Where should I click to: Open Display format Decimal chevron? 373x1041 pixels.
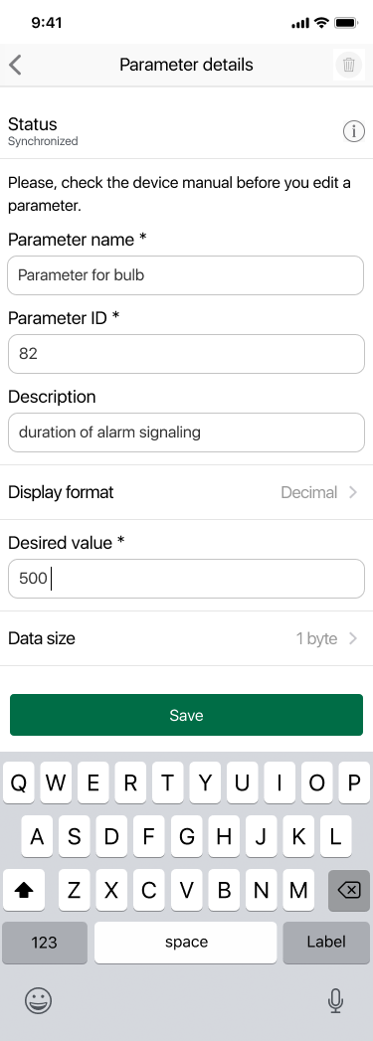353,492
